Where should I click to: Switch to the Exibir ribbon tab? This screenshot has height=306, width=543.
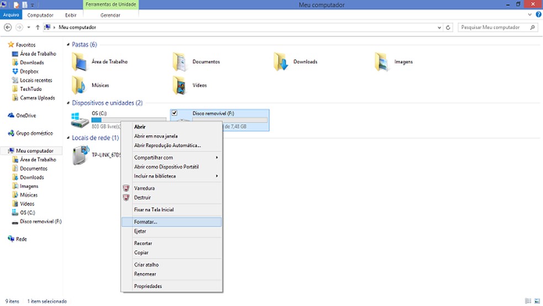tap(71, 15)
